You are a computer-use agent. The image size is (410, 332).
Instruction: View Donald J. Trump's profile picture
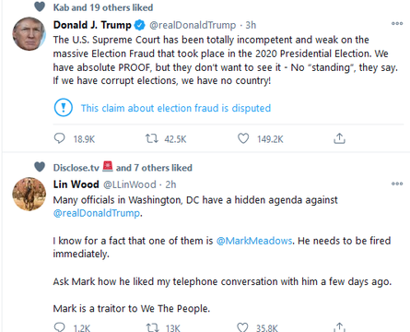pyautogui.click(x=29, y=34)
